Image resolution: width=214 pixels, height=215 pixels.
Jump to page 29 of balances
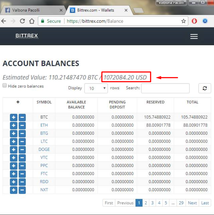pyautogui.click(x=181, y=203)
